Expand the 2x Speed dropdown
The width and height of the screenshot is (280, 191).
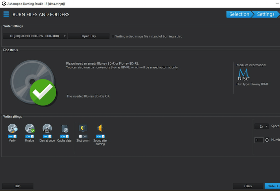(262, 126)
